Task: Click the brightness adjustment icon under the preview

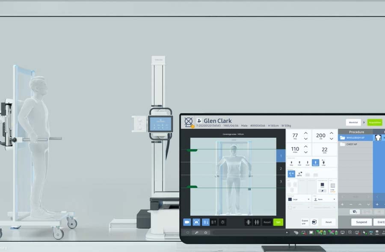Action: click(x=222, y=222)
